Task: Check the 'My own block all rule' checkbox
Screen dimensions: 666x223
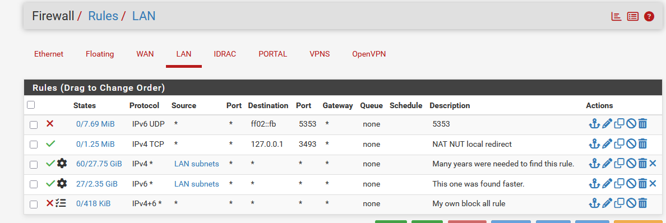Action: tap(34, 205)
